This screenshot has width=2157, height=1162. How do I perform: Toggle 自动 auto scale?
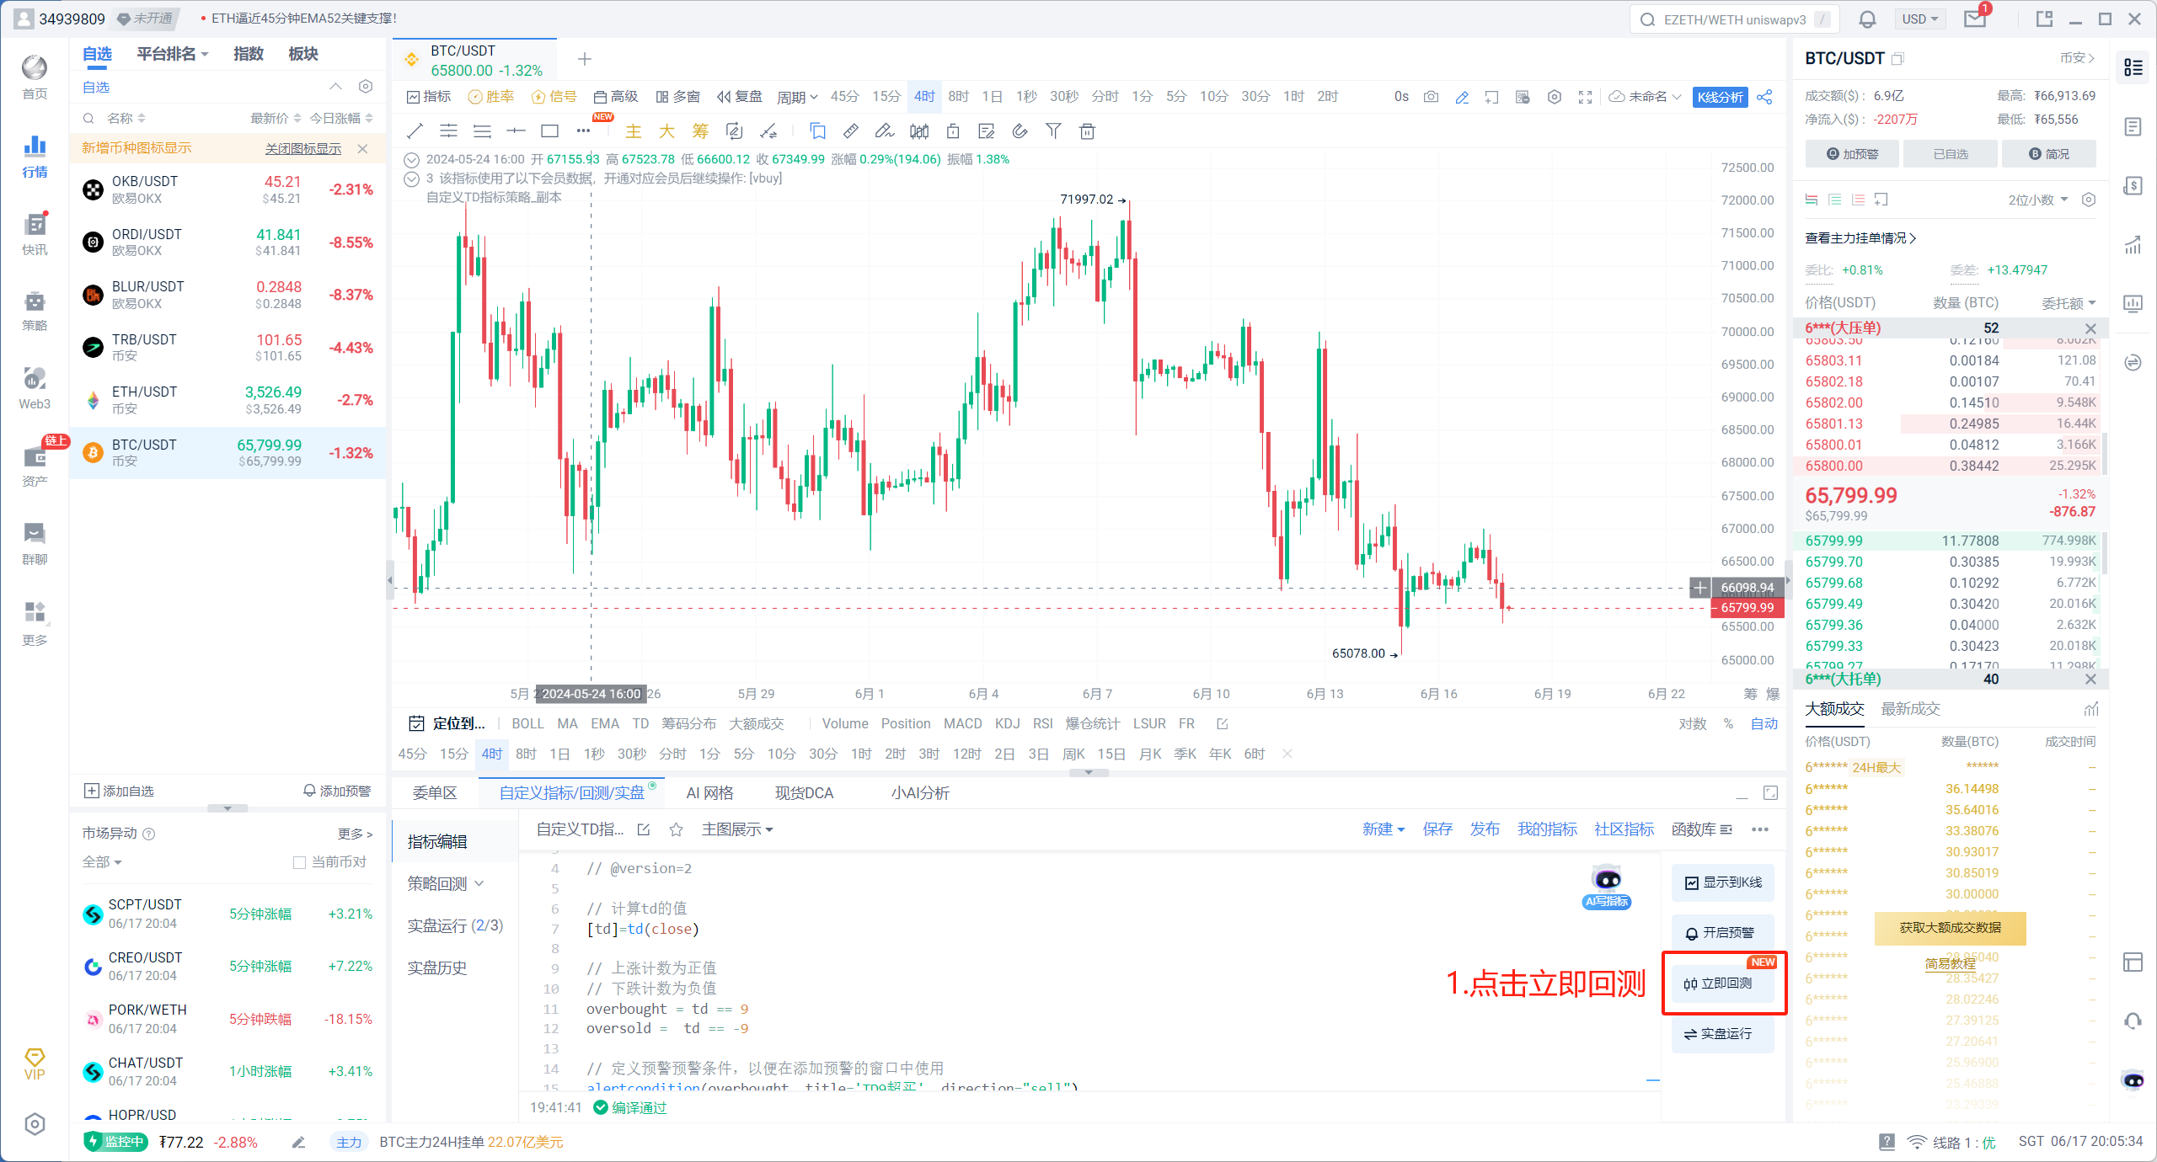[1764, 723]
